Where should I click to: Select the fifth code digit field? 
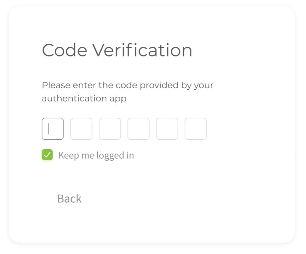point(167,129)
